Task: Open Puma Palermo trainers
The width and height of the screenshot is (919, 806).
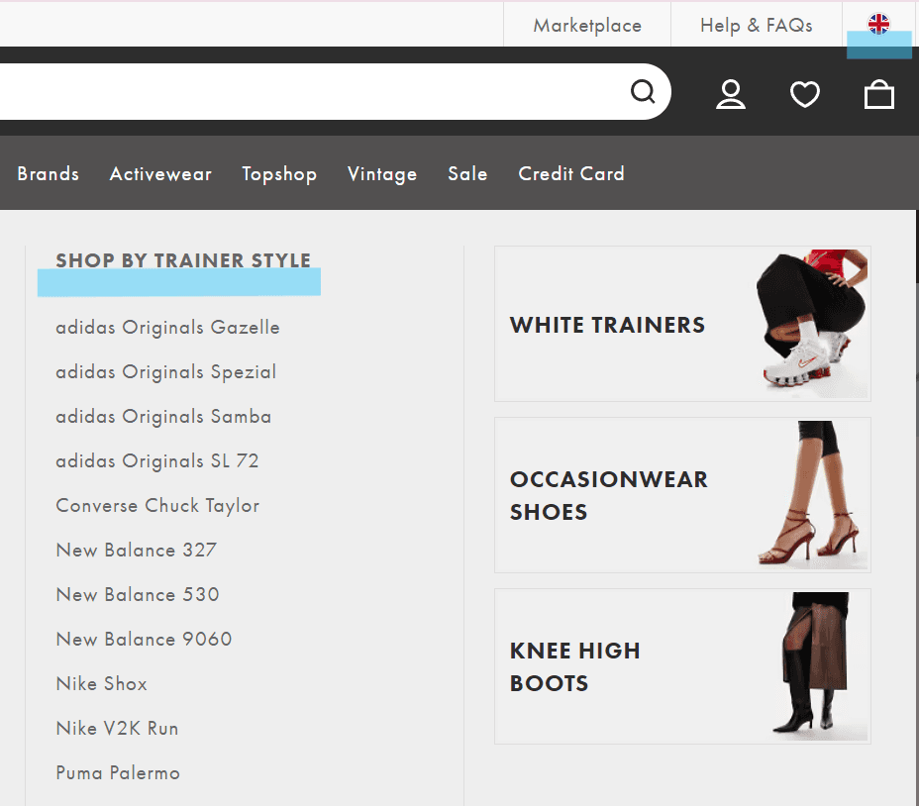Action: click(x=118, y=772)
